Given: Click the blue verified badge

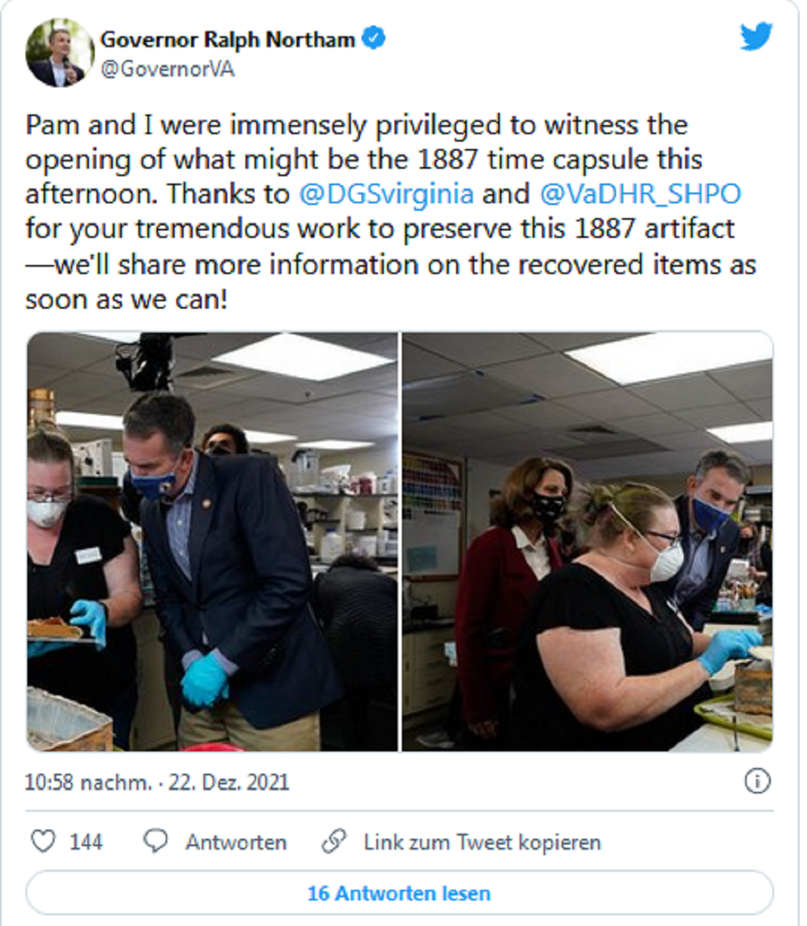Looking at the screenshot, I should (375, 39).
